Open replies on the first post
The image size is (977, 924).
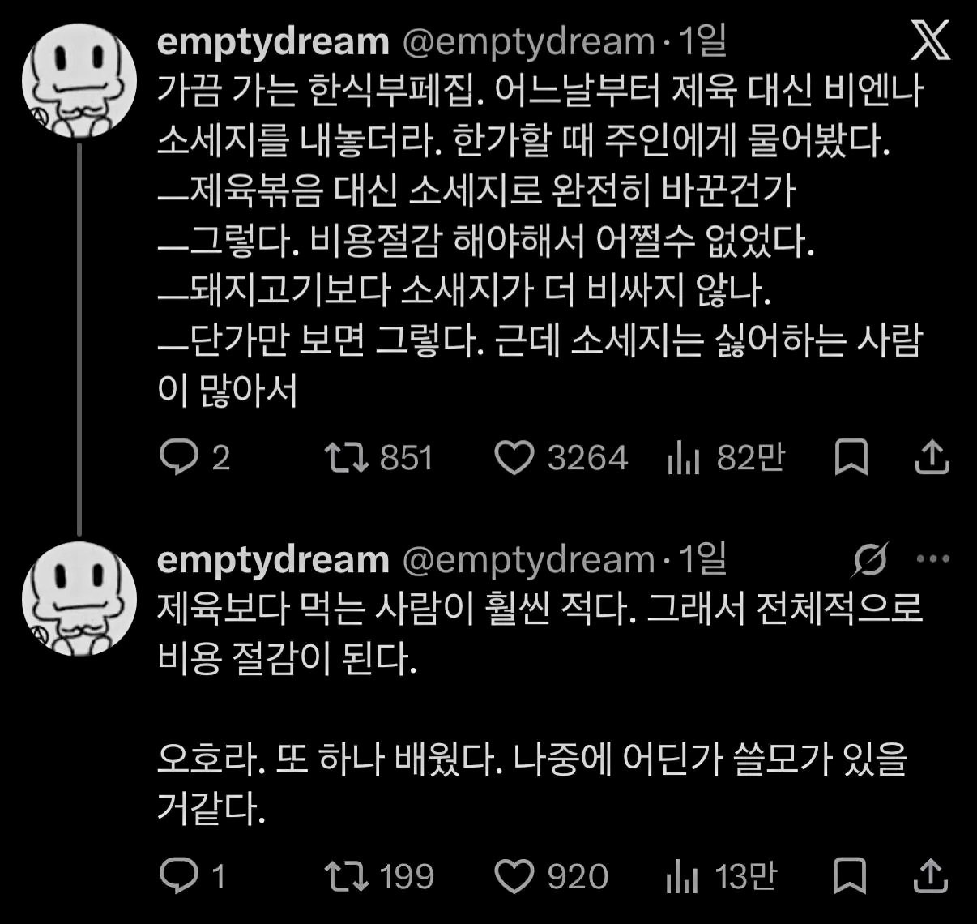click(x=195, y=458)
